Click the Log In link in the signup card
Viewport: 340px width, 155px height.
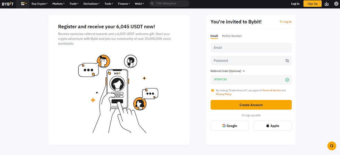pos(287,22)
